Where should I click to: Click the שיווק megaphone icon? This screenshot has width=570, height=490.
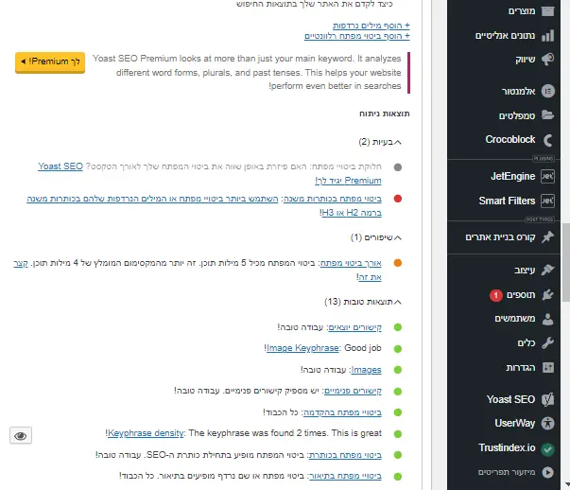click(548, 60)
